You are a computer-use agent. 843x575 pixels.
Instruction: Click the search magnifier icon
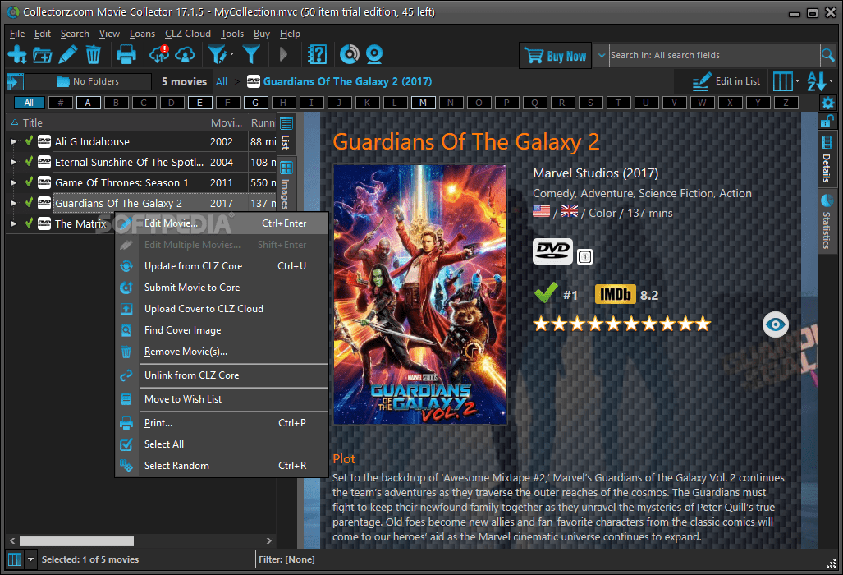pyautogui.click(x=828, y=55)
